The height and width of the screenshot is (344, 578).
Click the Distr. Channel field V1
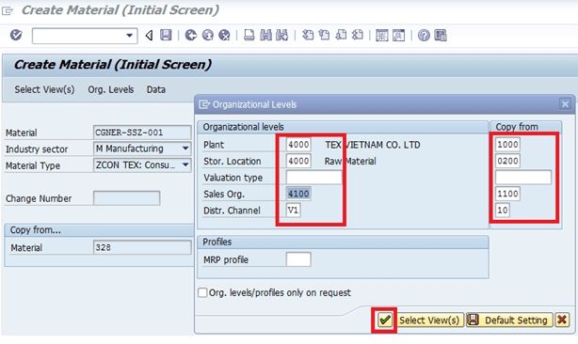(x=294, y=211)
